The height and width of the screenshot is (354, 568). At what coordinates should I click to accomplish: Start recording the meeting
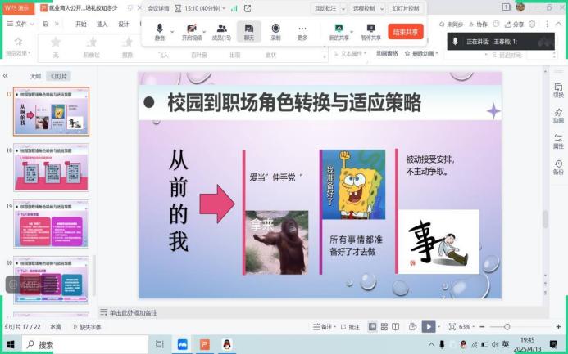pos(275,31)
